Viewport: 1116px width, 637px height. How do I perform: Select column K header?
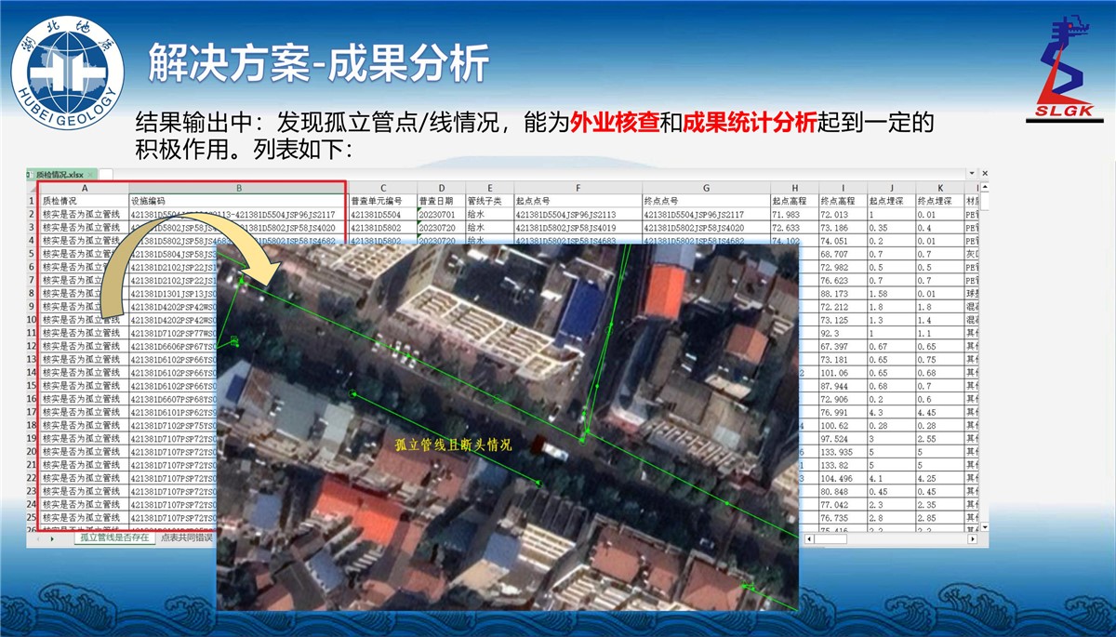[939, 187]
